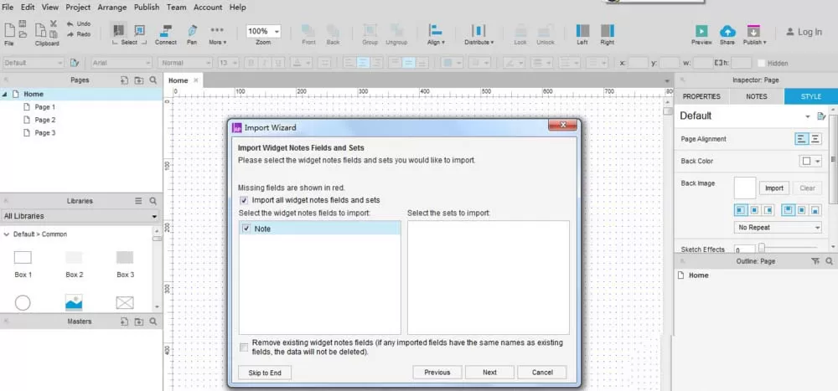Viewport: 838px width, 391px height.
Task: Open the File menu
Action: pos(8,7)
